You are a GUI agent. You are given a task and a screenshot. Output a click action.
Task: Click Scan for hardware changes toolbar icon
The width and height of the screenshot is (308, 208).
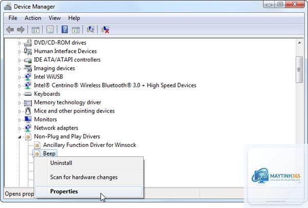point(90,29)
